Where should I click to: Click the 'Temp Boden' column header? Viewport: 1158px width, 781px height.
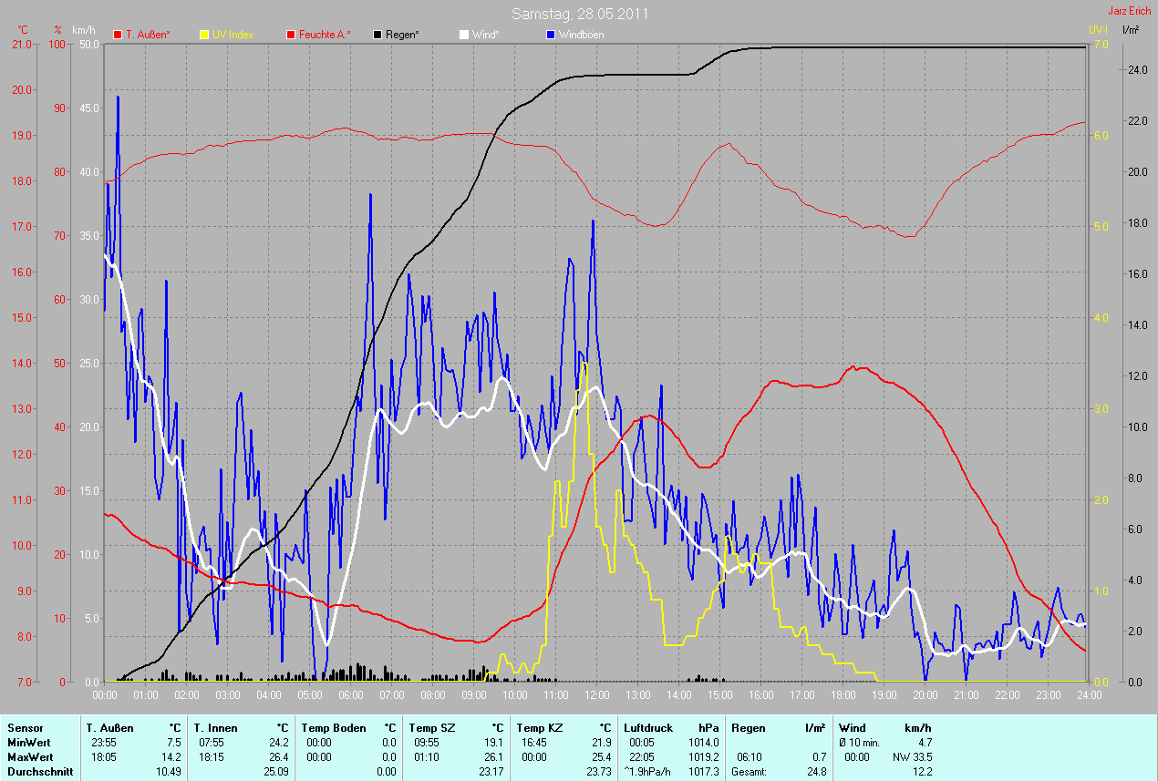[333, 728]
